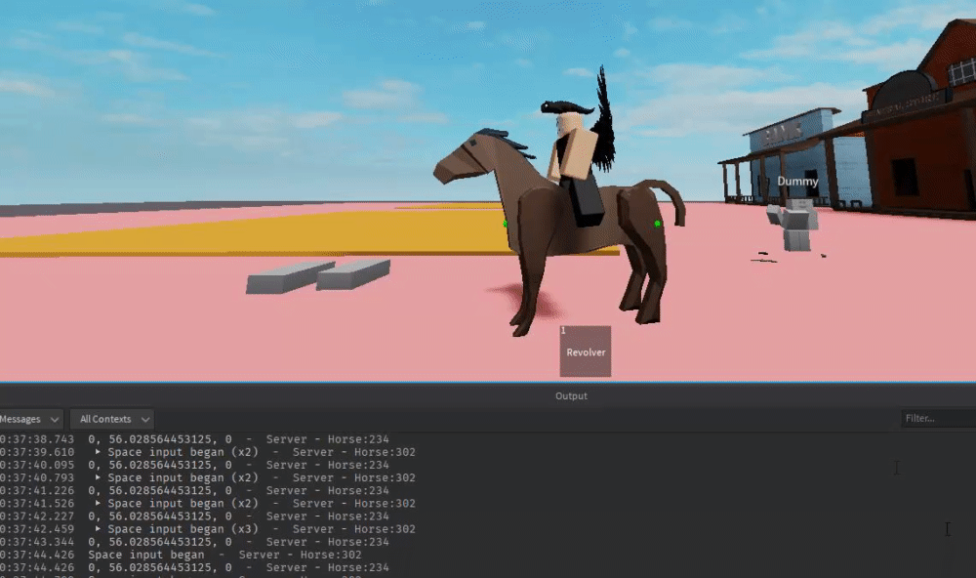Screen dimensions: 976x578
Task: Click log line at 0:37:38.743
Action: (x=194, y=439)
